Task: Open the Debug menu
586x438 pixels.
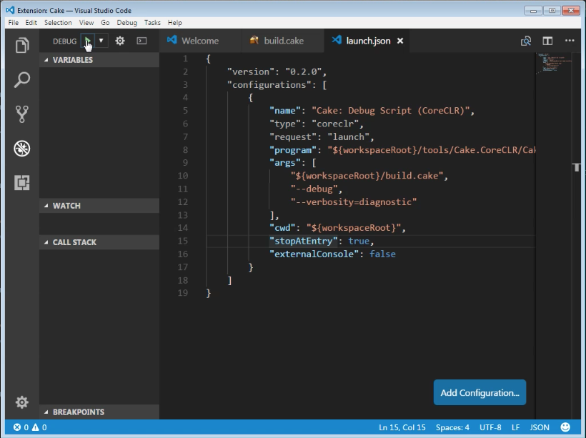Action: [127, 22]
